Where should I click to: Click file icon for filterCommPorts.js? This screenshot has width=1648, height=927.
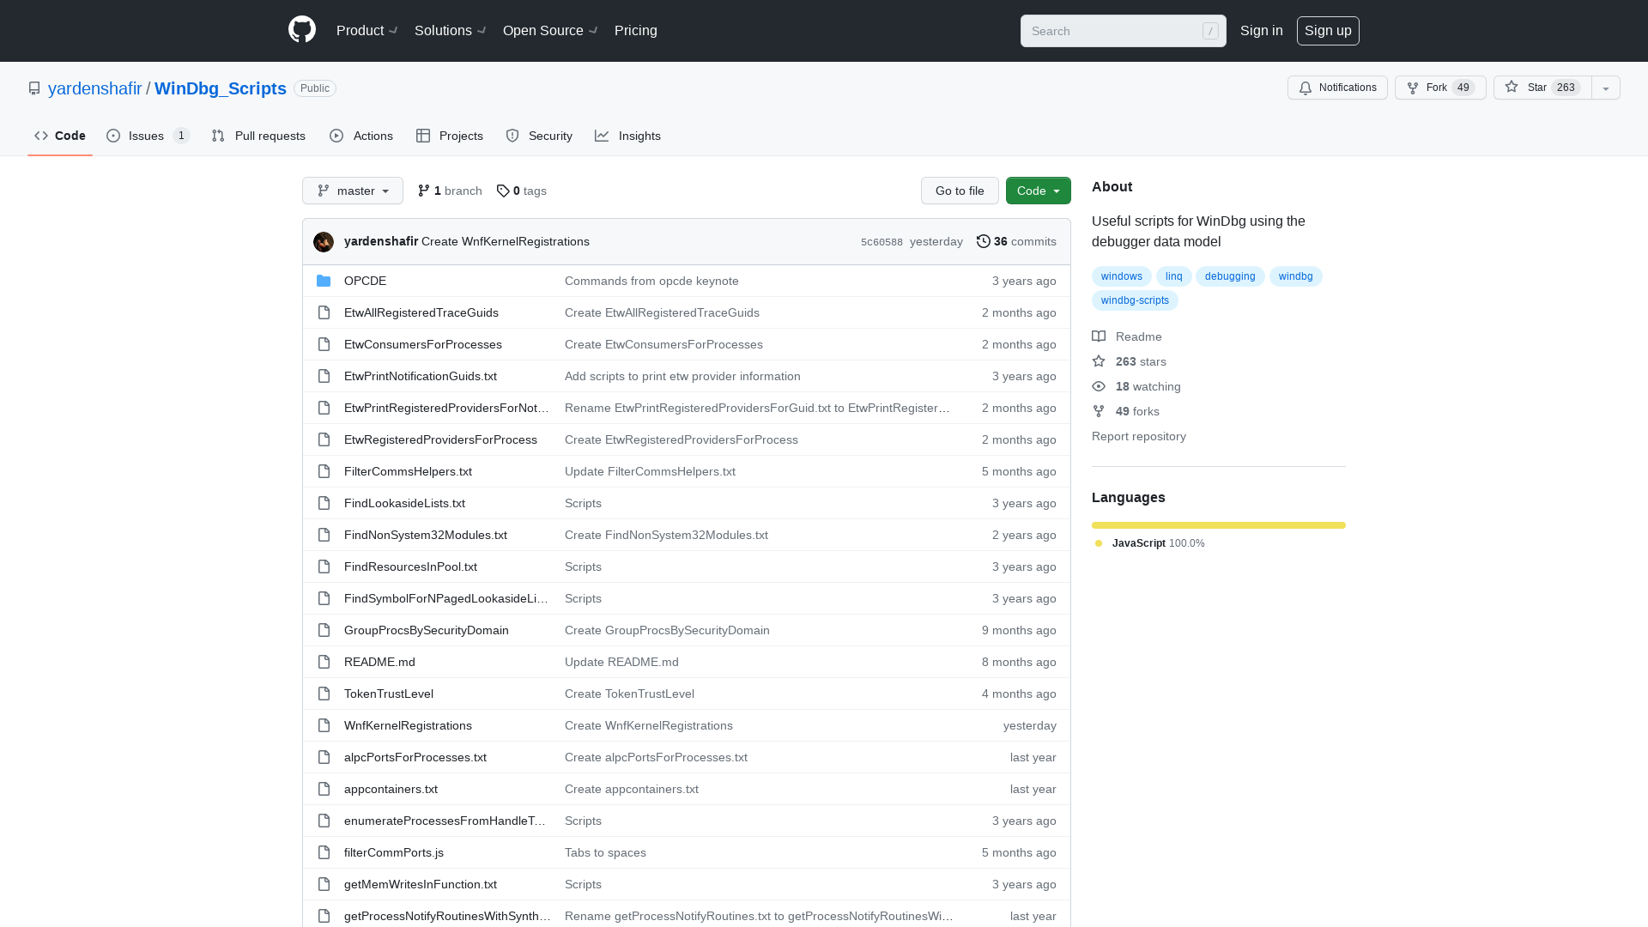(324, 852)
